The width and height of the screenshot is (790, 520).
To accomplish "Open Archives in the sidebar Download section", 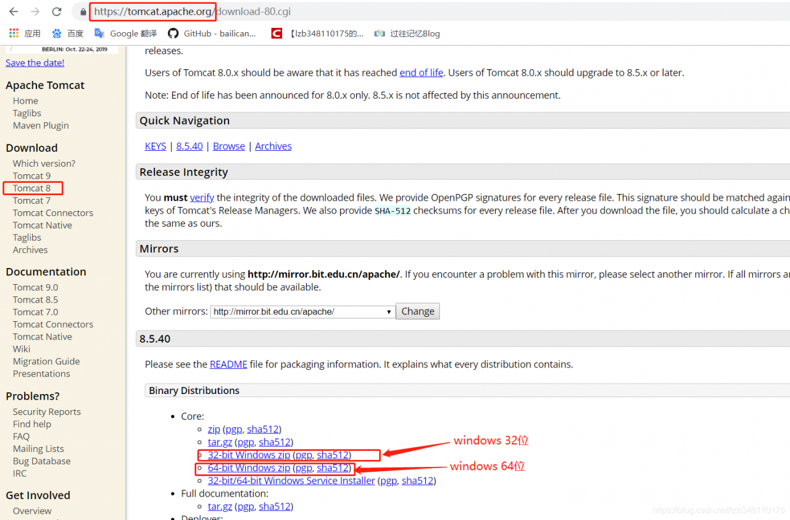I will pyautogui.click(x=30, y=250).
